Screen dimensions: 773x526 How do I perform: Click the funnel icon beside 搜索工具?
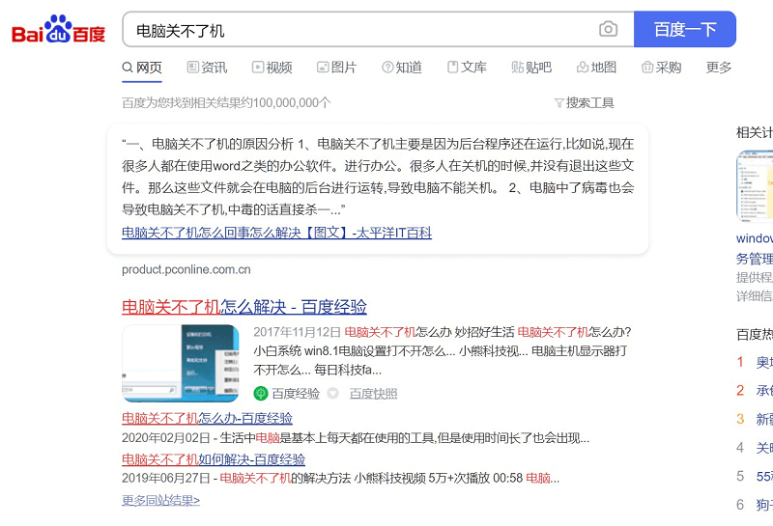(x=559, y=103)
